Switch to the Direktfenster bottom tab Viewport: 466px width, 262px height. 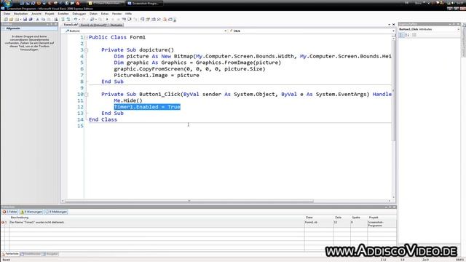point(31,254)
